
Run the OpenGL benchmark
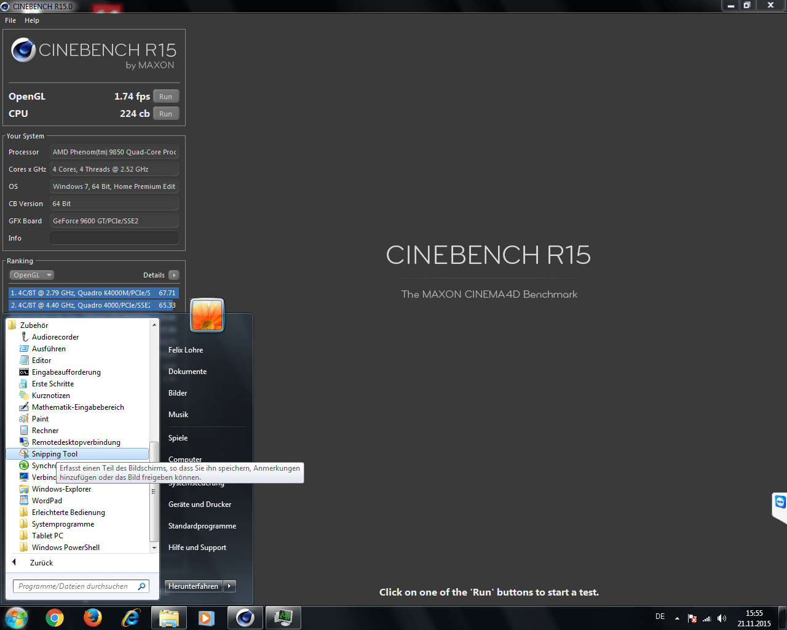(166, 97)
